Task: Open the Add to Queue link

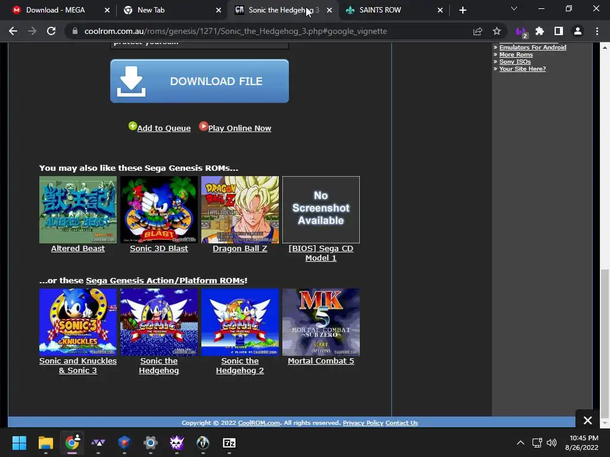Action: click(x=164, y=129)
